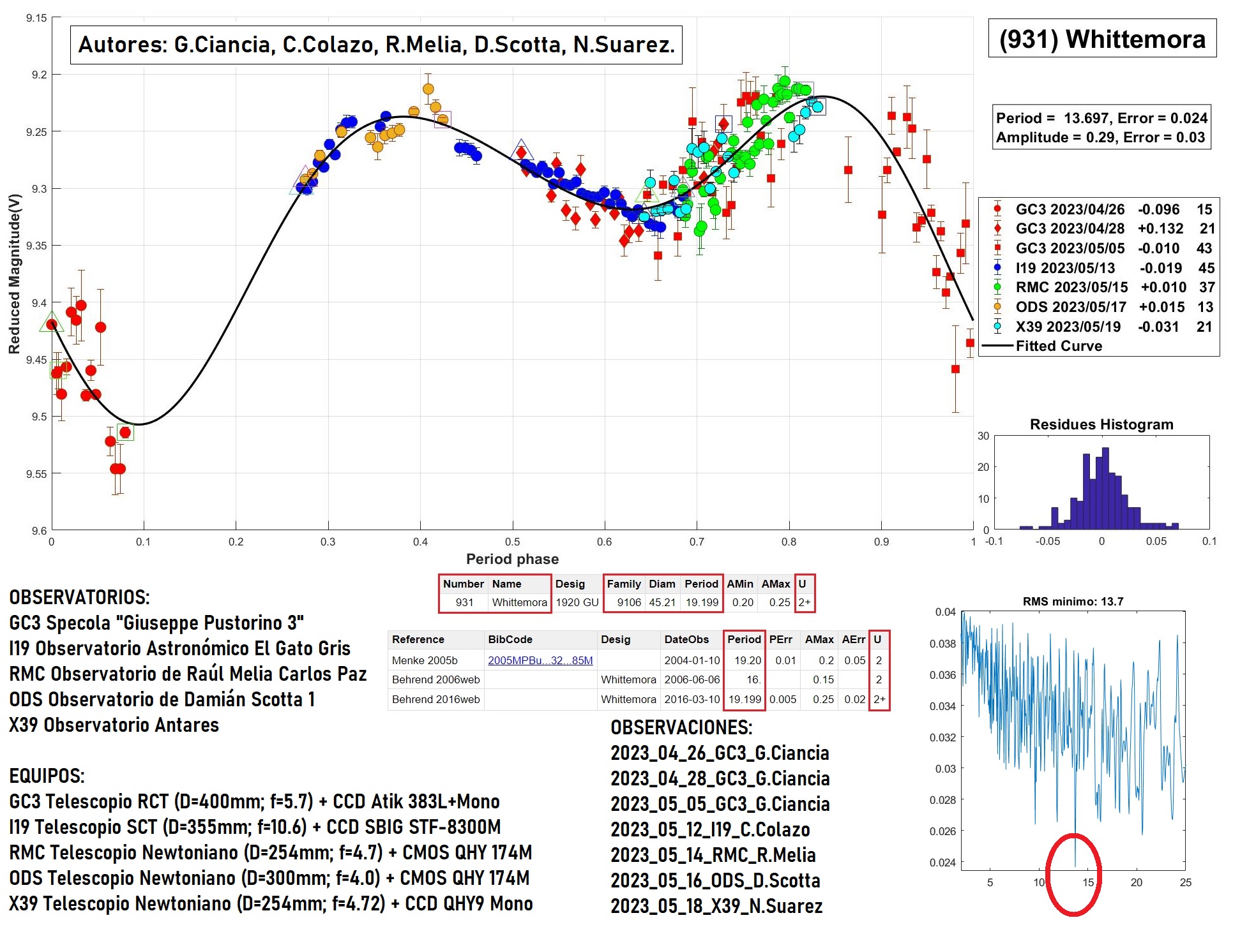Click the "2004-01-10" DateObs cell
1233x927 pixels.
click(x=692, y=660)
